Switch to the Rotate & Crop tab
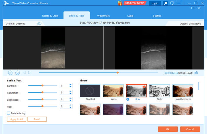 pos(50,16)
